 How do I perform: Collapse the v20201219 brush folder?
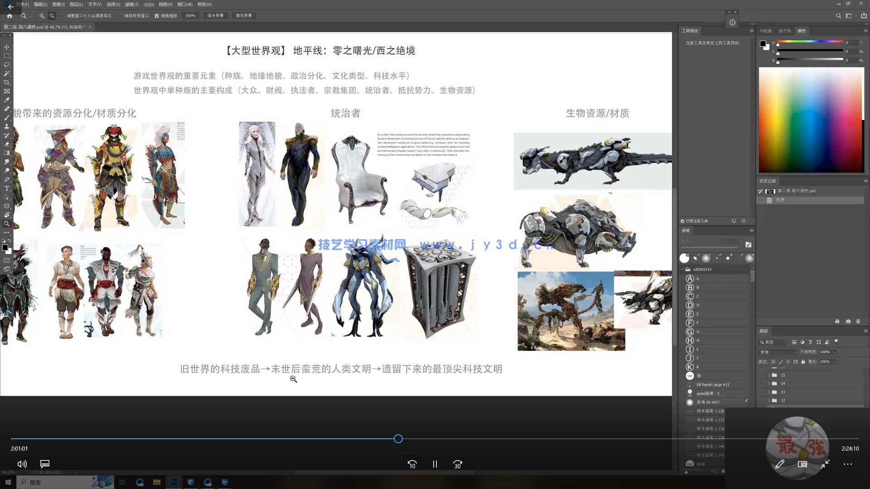(683, 269)
